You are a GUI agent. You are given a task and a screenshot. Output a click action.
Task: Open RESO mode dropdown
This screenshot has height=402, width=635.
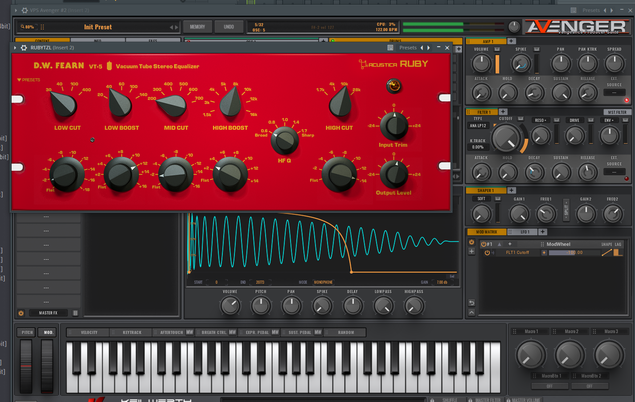(541, 120)
